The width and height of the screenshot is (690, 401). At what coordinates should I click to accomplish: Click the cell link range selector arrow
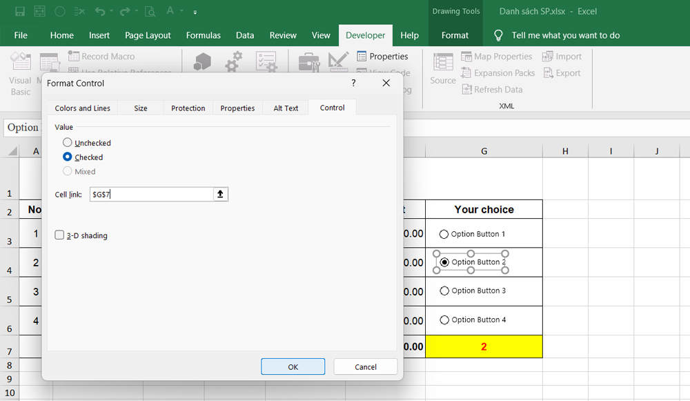[221, 194]
